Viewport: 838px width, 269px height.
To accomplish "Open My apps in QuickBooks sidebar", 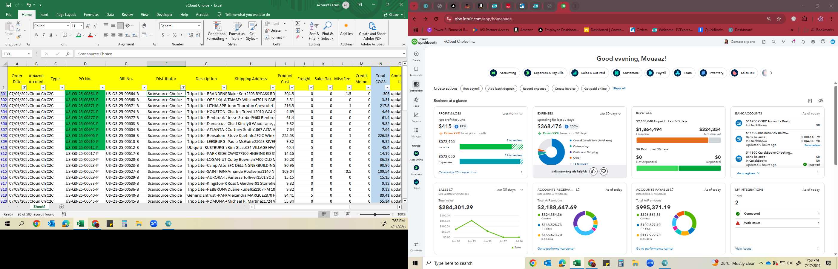I will (x=416, y=132).
